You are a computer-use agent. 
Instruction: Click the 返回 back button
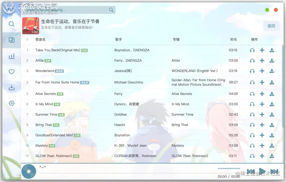pyautogui.click(x=271, y=26)
